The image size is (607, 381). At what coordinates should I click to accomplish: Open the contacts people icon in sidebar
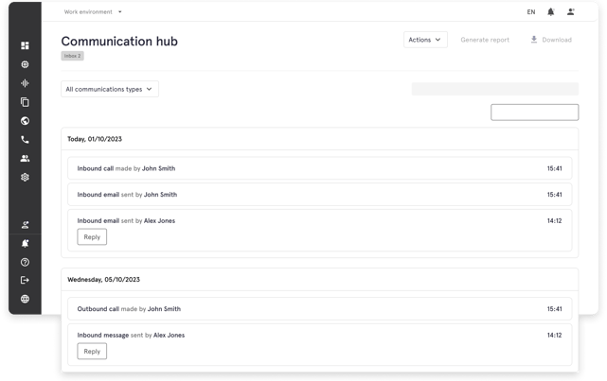25,159
